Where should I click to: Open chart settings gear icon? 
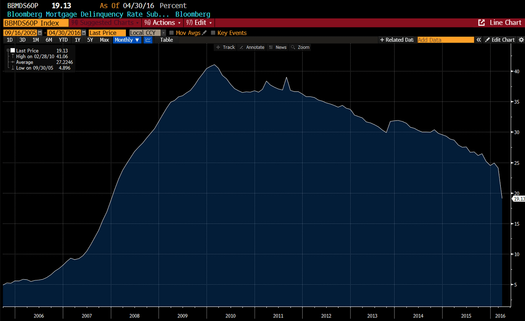pyautogui.click(x=521, y=40)
